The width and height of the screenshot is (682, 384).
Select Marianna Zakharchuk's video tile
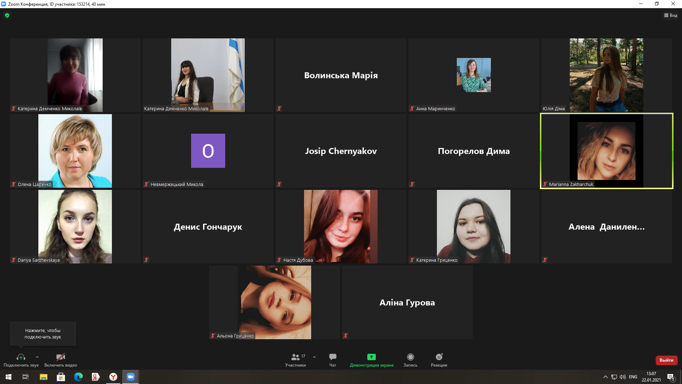click(606, 151)
